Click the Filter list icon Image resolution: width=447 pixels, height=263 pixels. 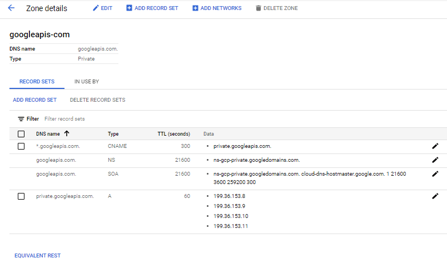21,119
